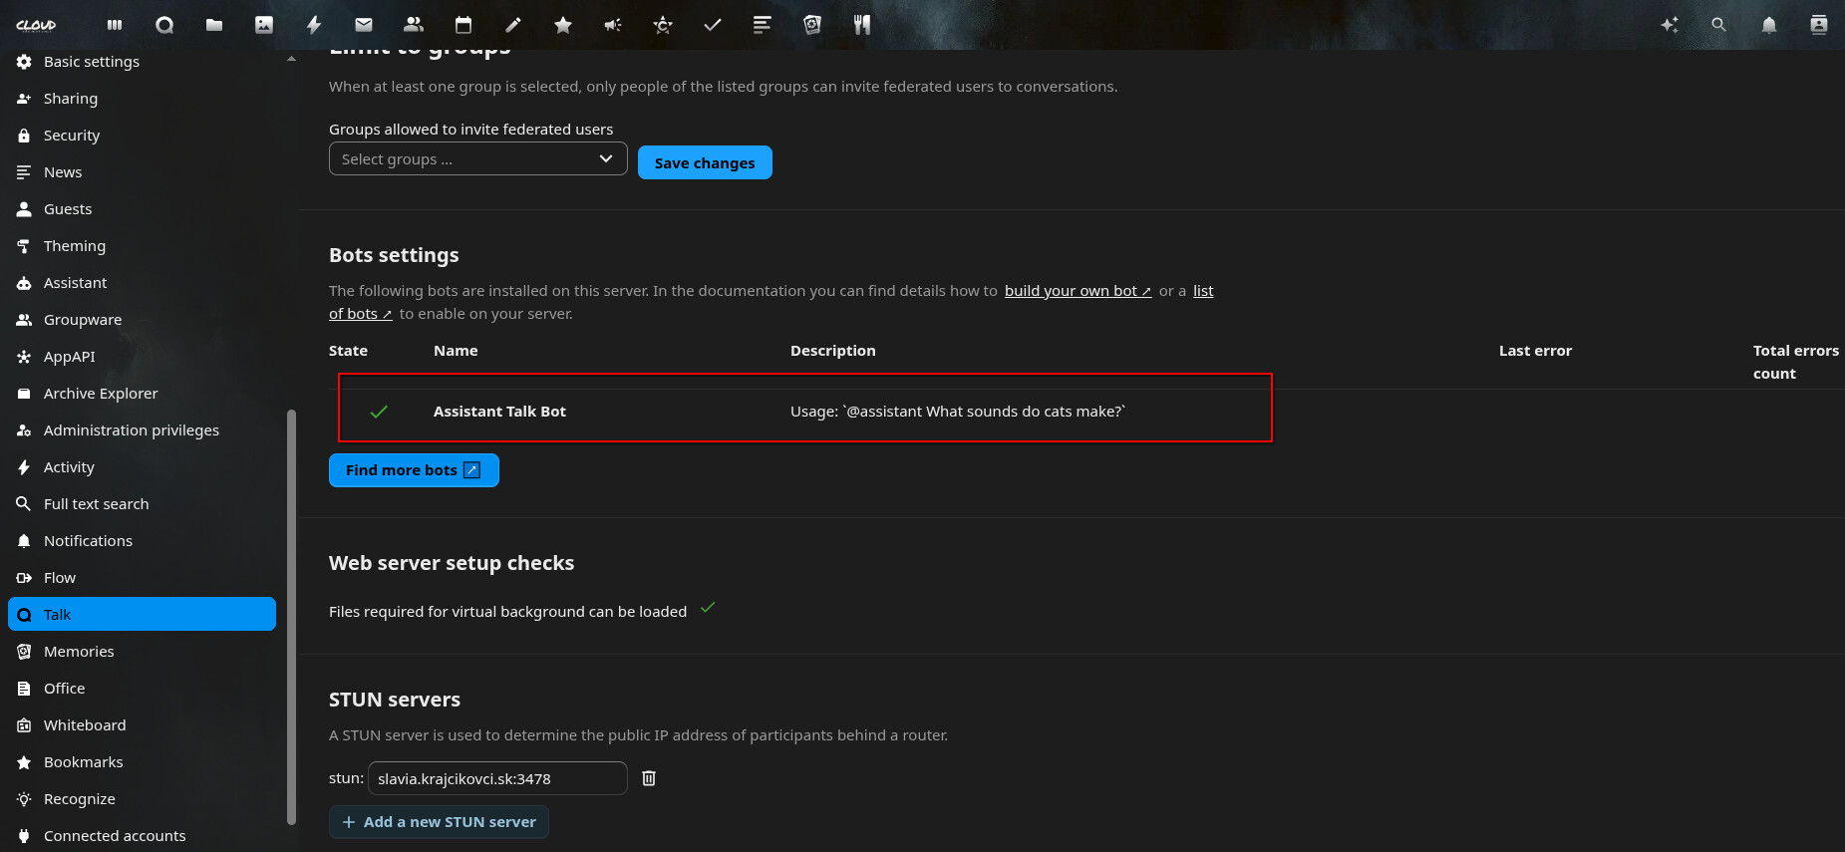Open the Mail app envelope icon
This screenshot has width=1845, height=852.
click(364, 25)
